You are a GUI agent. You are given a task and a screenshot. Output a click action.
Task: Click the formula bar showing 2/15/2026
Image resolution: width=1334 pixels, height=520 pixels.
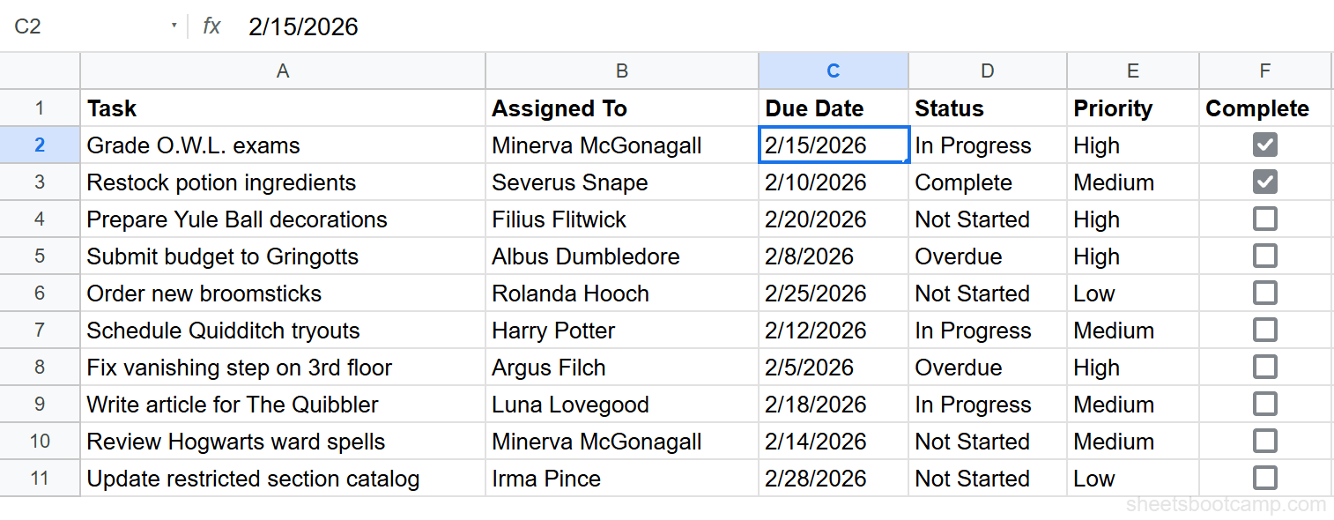pyautogui.click(x=302, y=26)
